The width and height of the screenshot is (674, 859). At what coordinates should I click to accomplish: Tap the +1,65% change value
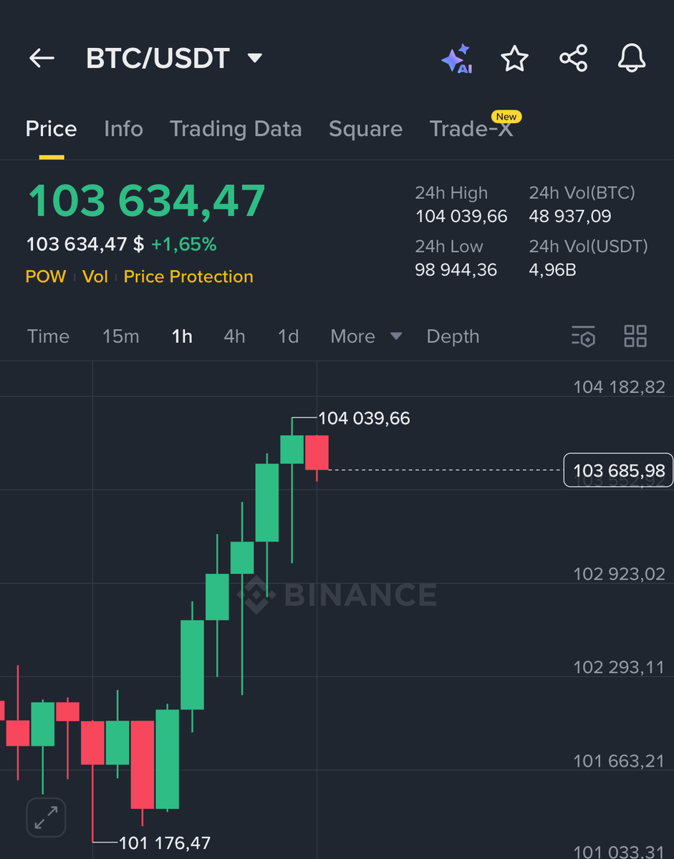[x=183, y=245]
